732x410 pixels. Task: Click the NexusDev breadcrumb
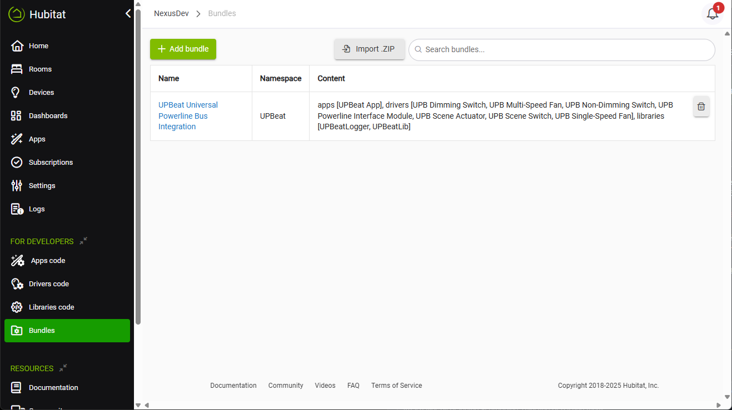[171, 13]
